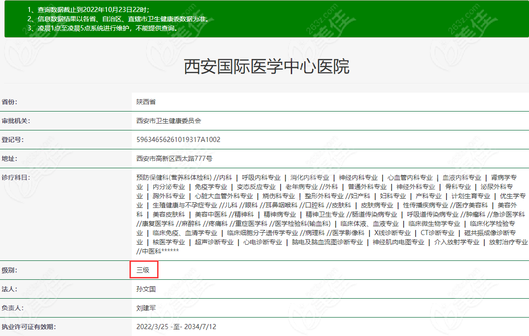Viewport: 529px width, 336px height.
Task: Click 脑电及脑血流图诊断专业 in department list
Action: click(327, 242)
